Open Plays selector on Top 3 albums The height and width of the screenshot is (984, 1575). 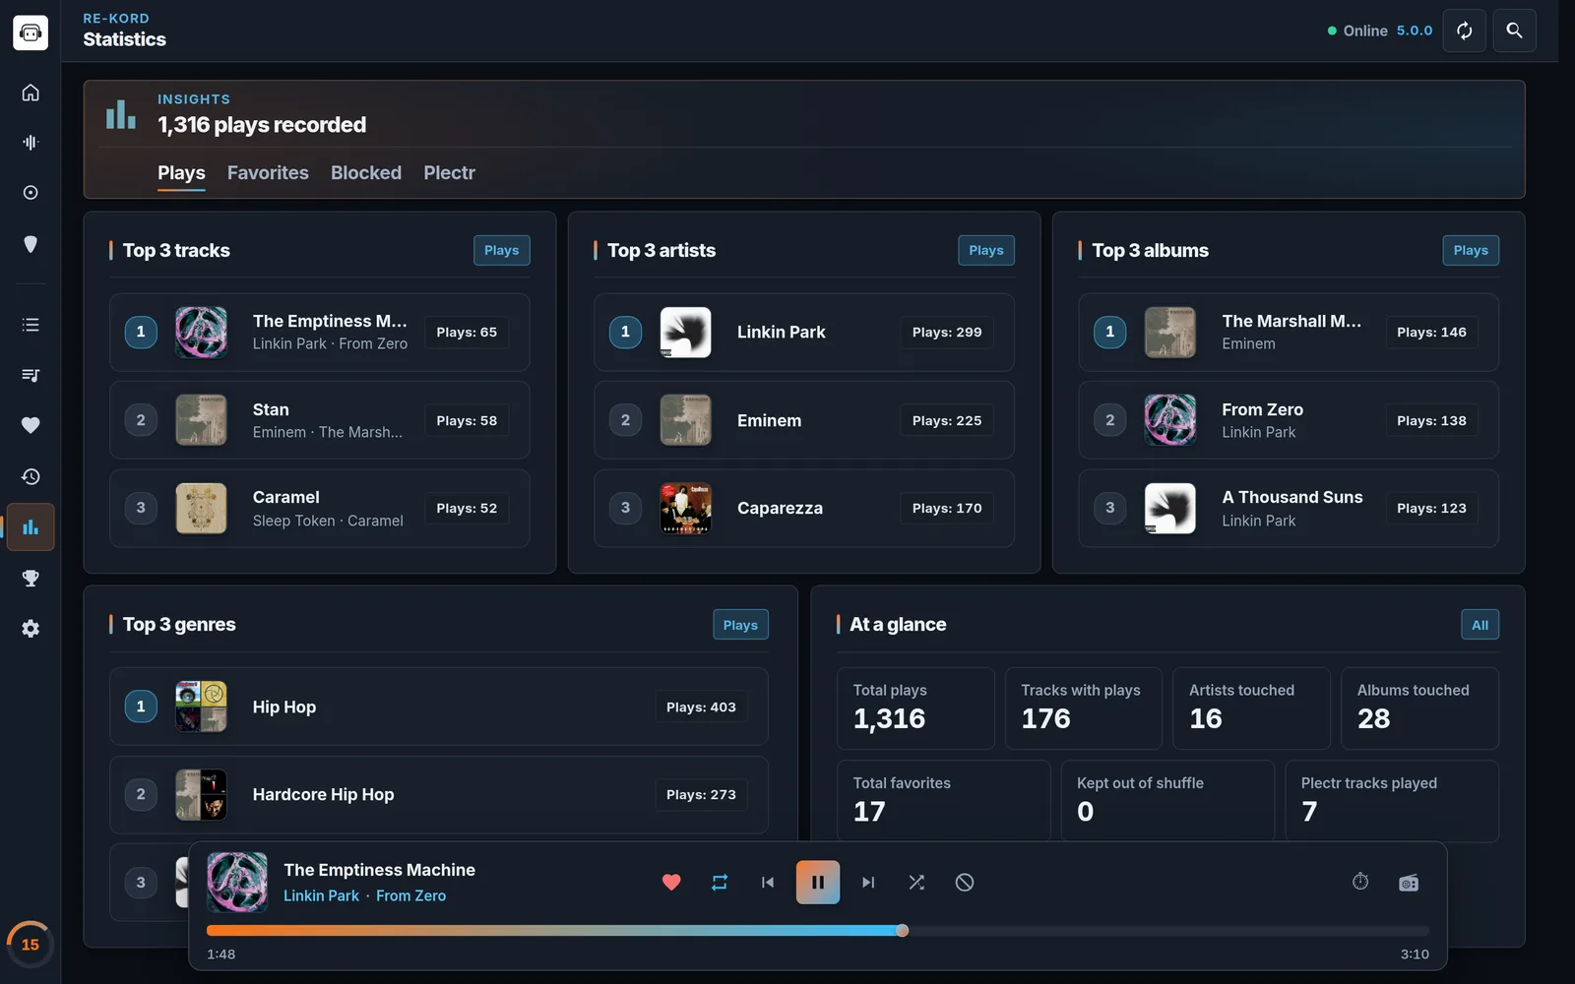click(x=1471, y=250)
